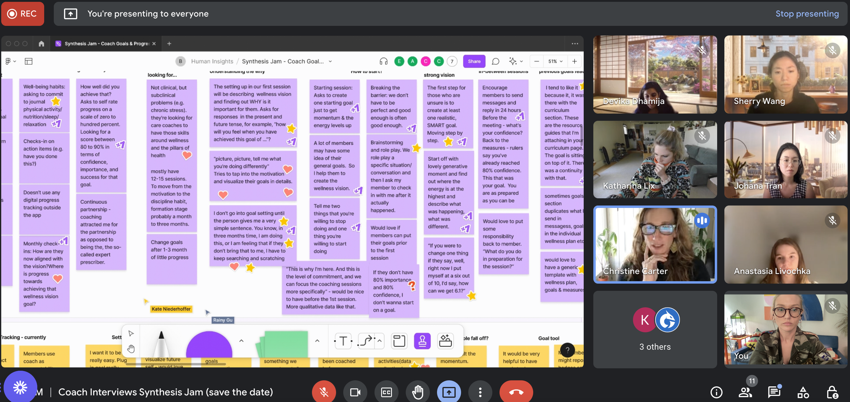
Task: Toggle the camera on or off
Action: (355, 392)
